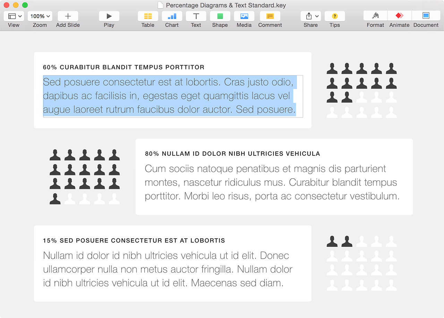444x318 pixels.
Task: Show Tips with the question icon
Action: pos(335,16)
